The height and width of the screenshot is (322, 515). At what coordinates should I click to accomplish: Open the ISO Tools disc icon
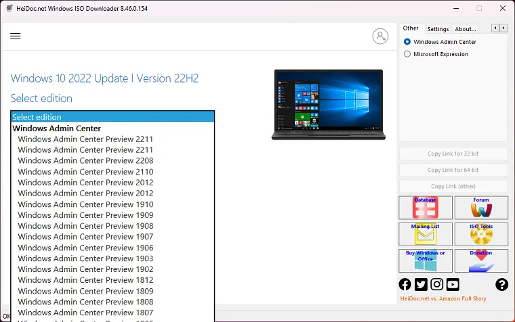[x=481, y=234]
